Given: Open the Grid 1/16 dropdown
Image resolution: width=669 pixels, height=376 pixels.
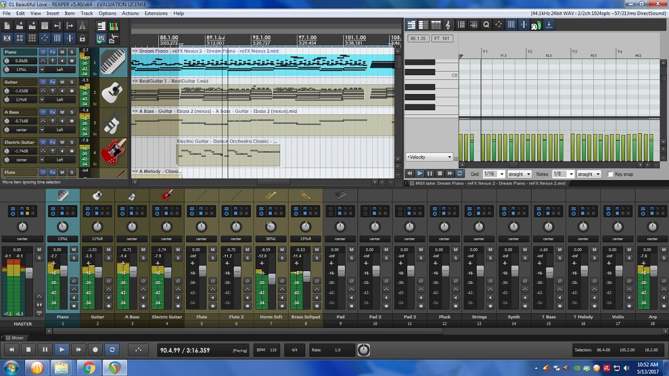Looking at the screenshot, I should 494,174.
